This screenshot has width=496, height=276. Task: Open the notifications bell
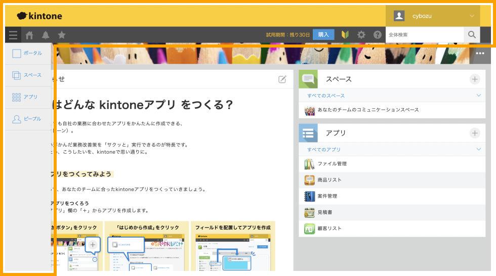[x=46, y=35]
